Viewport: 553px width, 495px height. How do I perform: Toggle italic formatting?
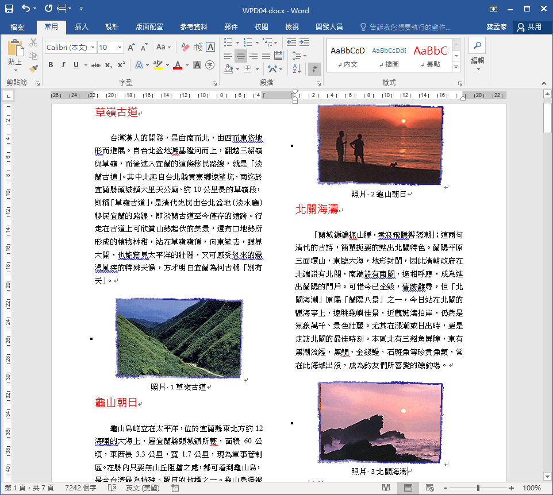pos(63,65)
